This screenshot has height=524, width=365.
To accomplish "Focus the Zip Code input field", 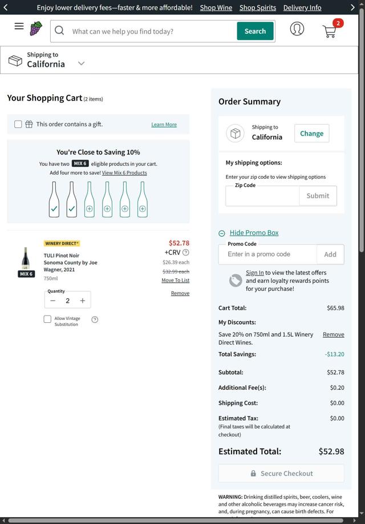I will 262,196.
